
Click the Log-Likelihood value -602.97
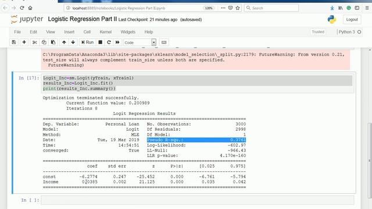point(237,145)
